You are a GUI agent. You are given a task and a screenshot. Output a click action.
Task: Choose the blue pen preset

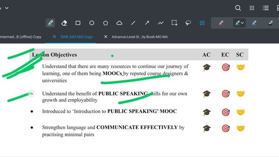pos(254,23)
